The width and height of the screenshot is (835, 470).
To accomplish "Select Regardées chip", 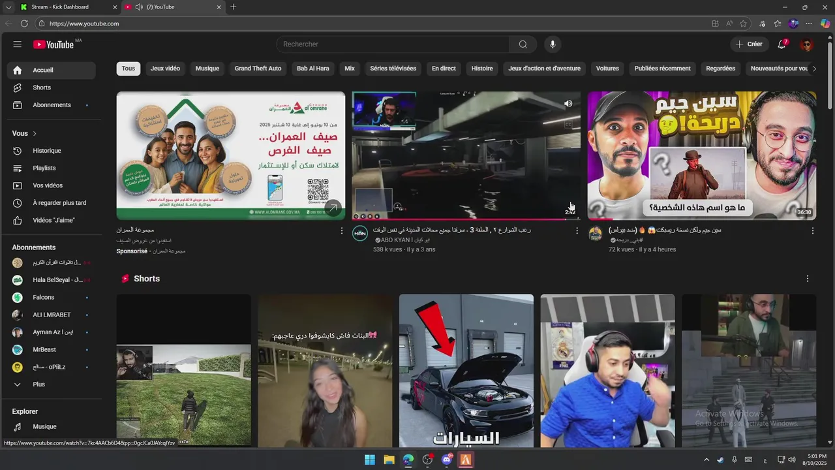I will click(x=720, y=69).
